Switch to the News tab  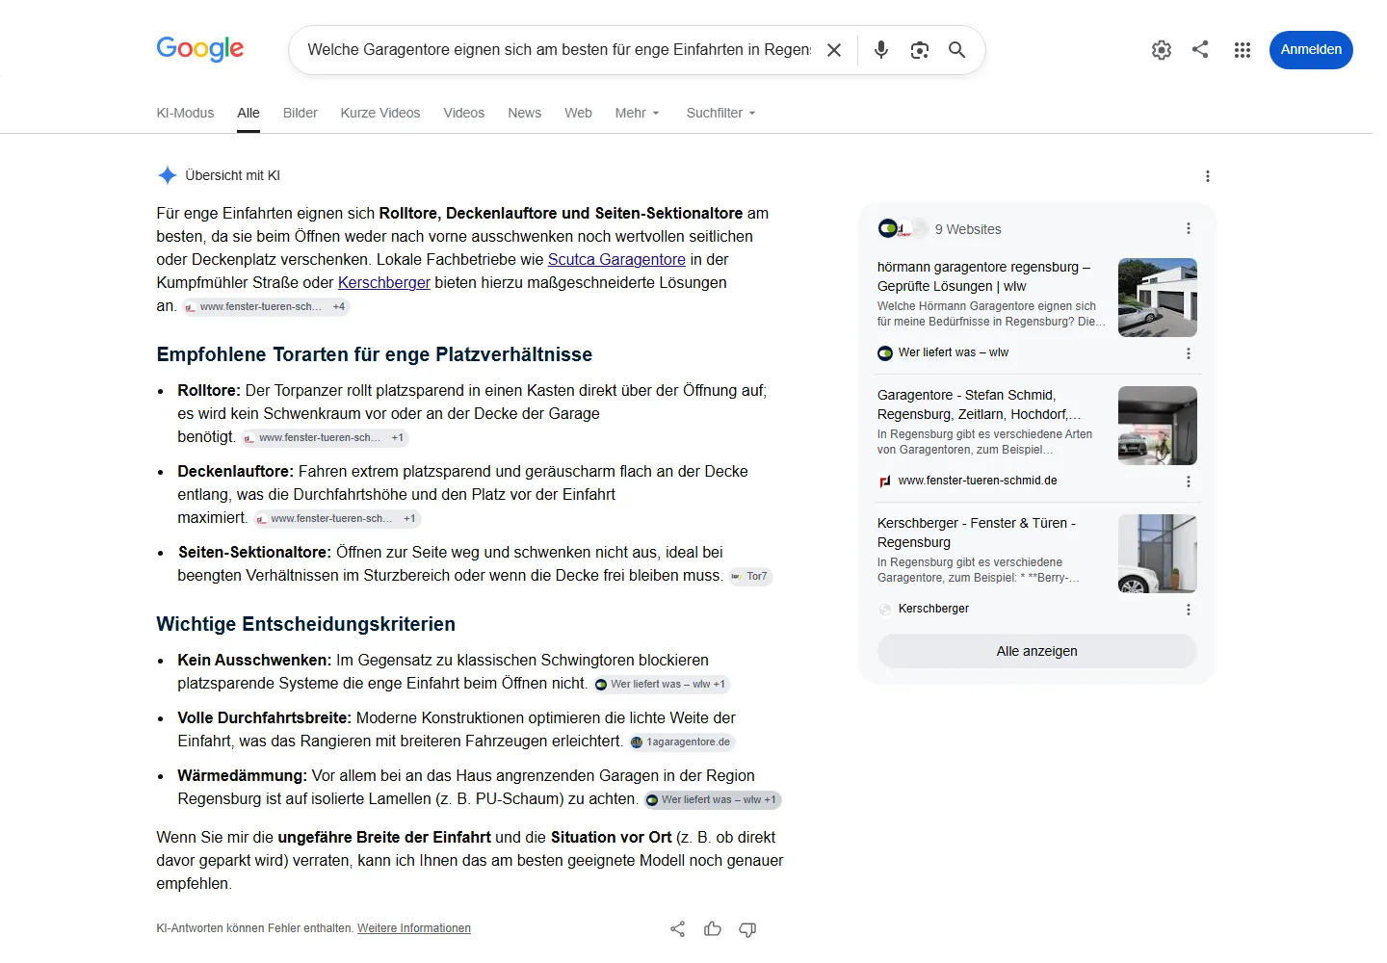[x=525, y=113]
